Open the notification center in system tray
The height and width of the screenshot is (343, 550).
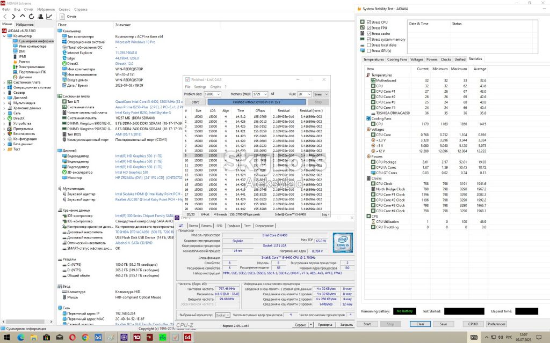pyautogui.click(x=539, y=338)
